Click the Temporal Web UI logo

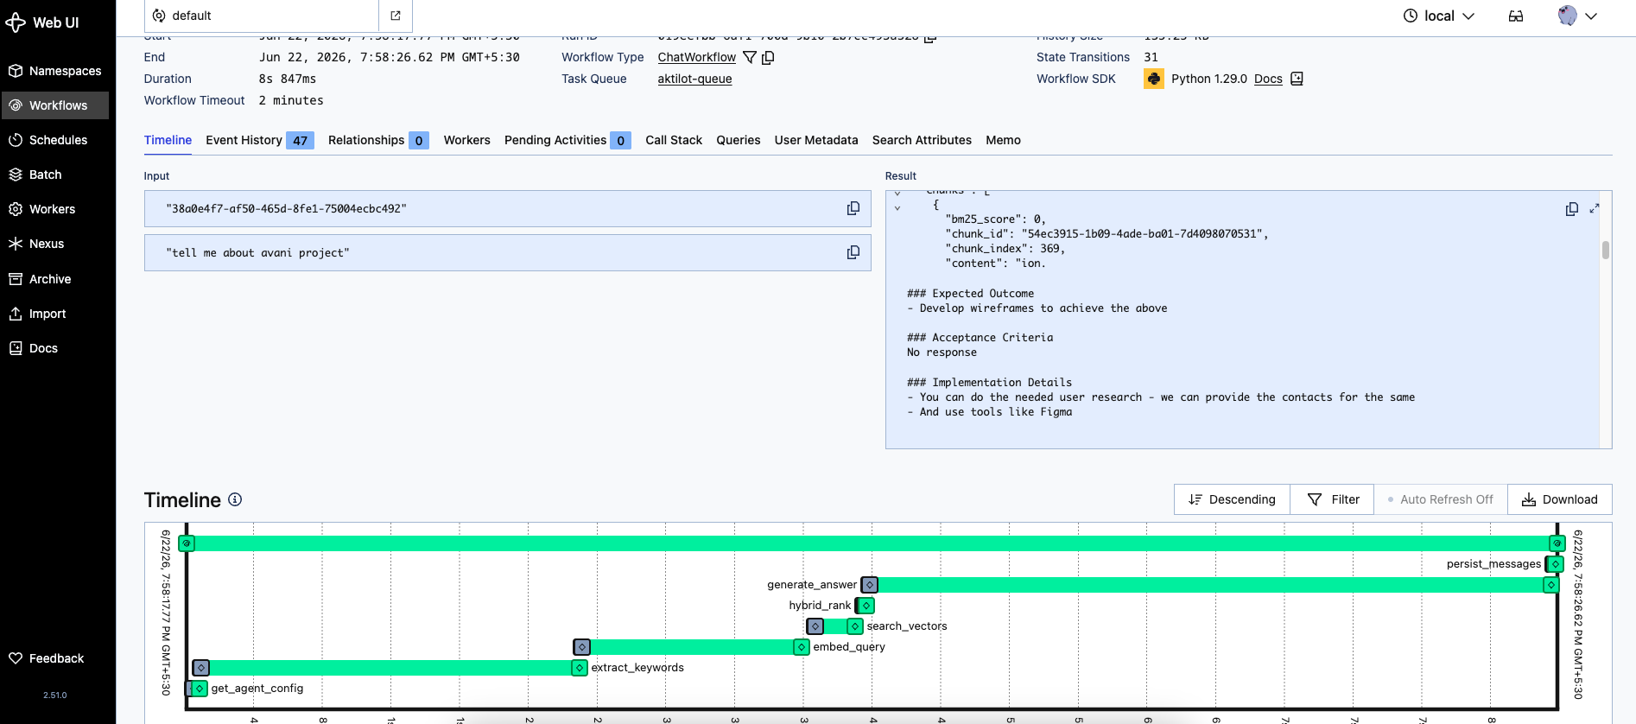click(41, 22)
